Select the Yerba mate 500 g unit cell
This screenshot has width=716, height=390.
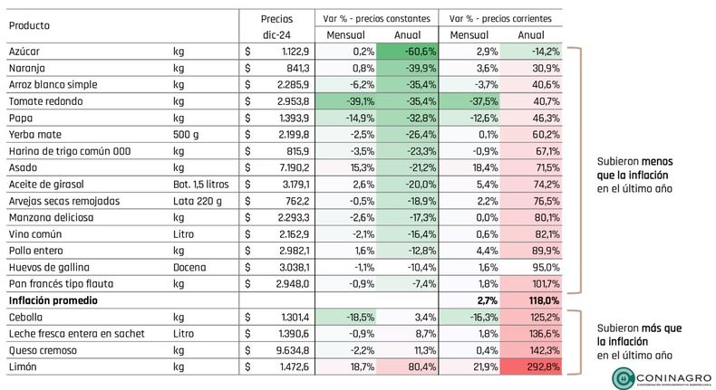(186, 135)
